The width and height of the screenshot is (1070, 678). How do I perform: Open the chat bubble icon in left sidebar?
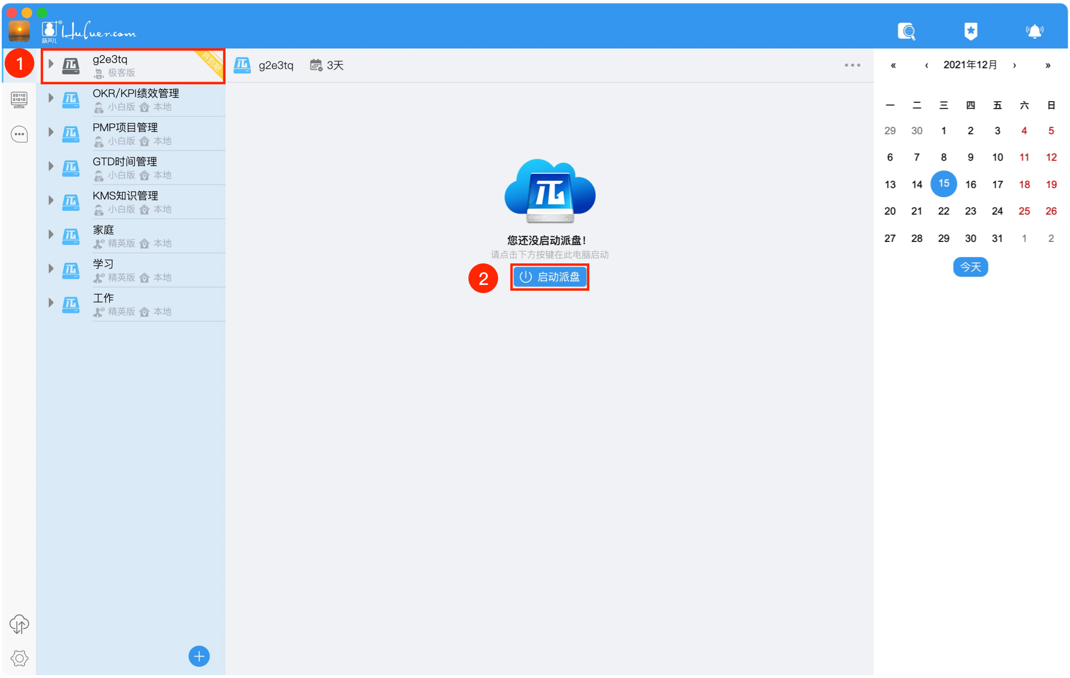point(19,134)
